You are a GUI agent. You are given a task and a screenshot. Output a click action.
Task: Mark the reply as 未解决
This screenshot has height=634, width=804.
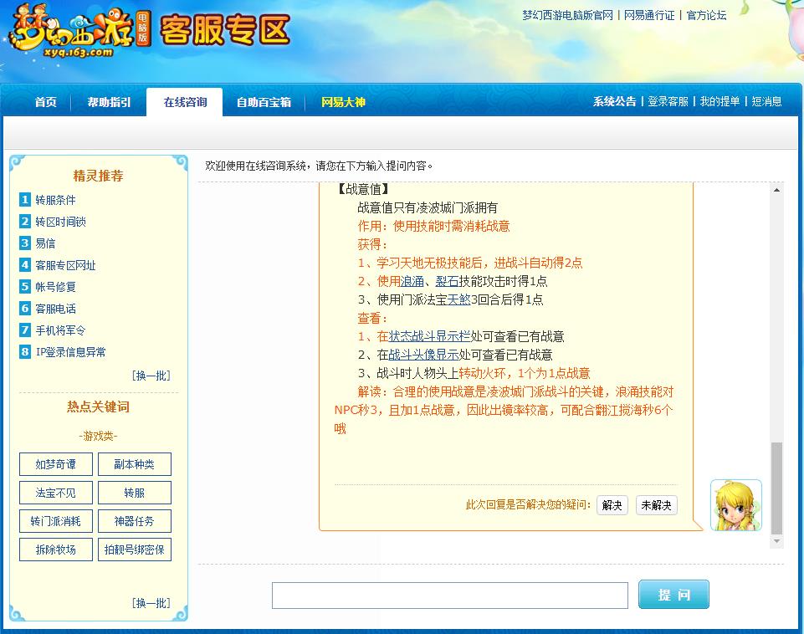coord(656,505)
